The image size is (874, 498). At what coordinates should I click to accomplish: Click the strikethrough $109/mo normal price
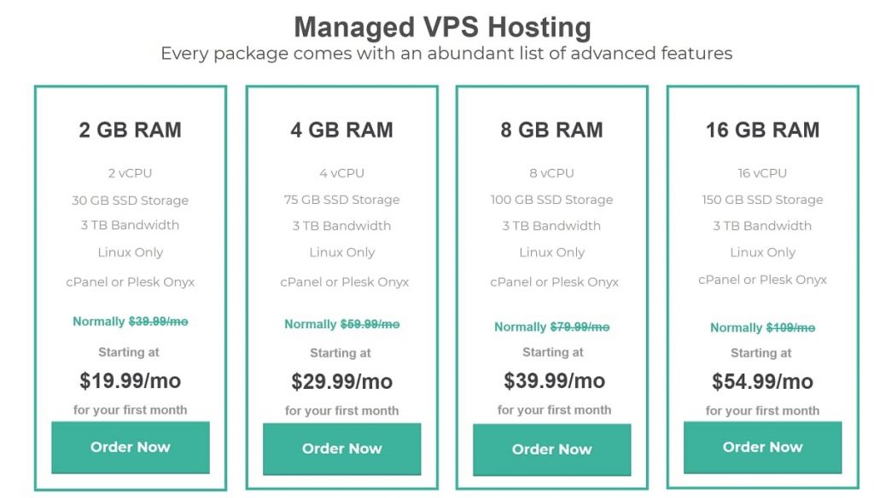click(x=790, y=328)
